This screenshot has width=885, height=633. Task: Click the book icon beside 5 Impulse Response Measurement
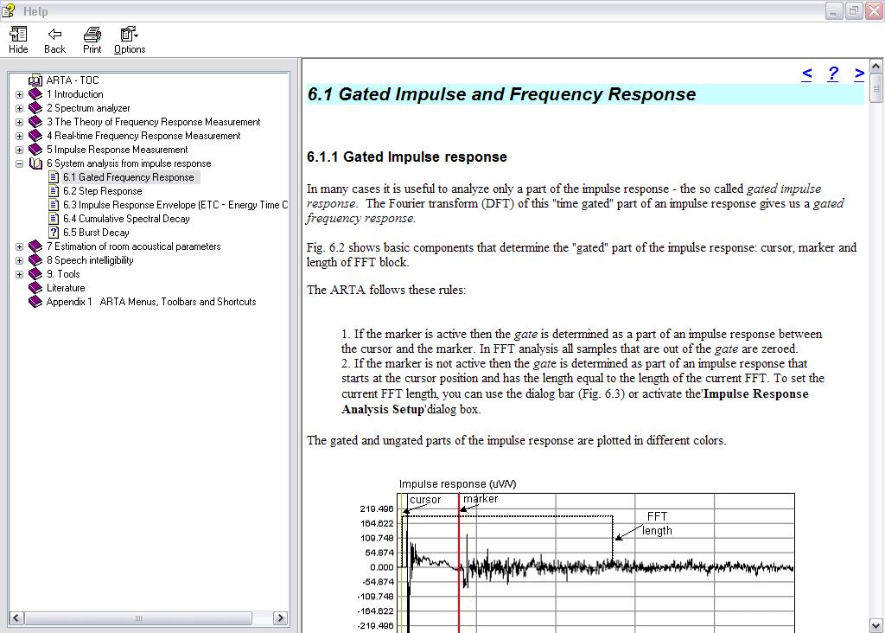tap(35, 150)
